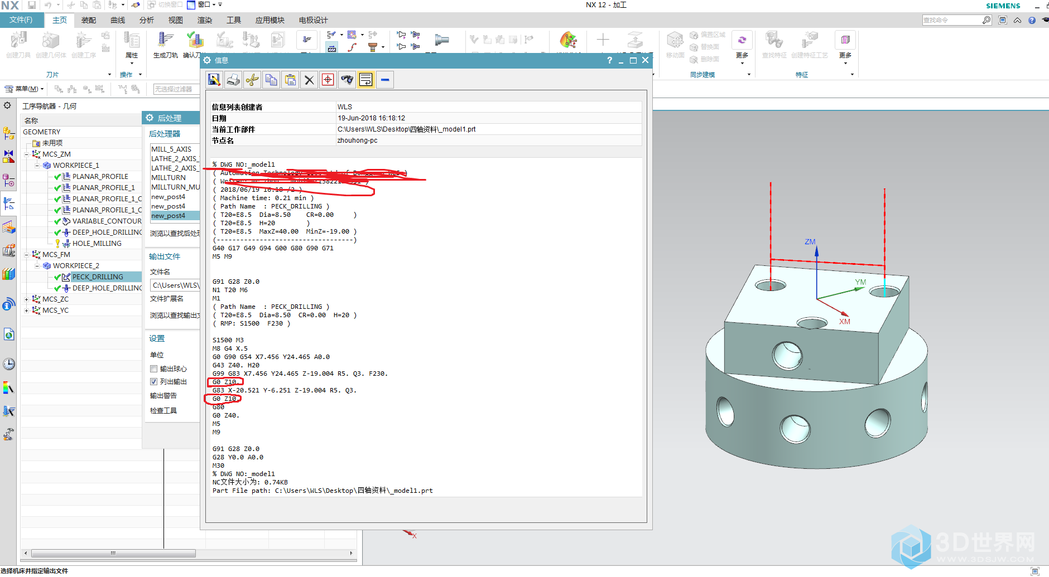The height and width of the screenshot is (577, 1049).
Task: Click the Print icon in 信息 window
Action: pyautogui.click(x=233, y=80)
